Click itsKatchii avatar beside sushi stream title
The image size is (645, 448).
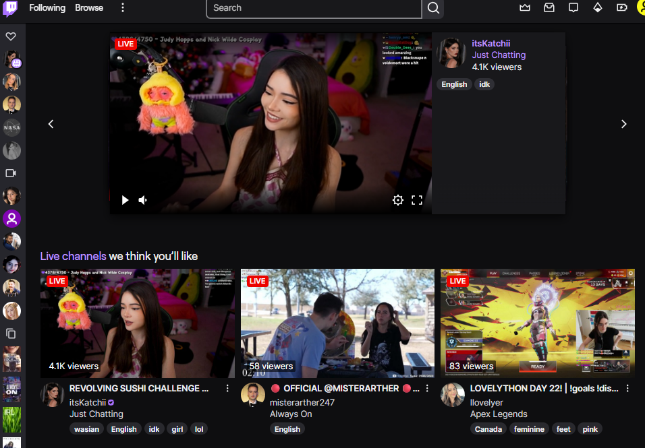pyautogui.click(x=52, y=395)
